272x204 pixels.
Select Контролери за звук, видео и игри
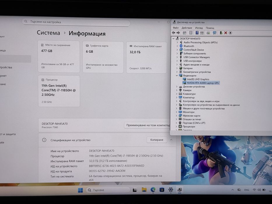click(x=201, y=101)
